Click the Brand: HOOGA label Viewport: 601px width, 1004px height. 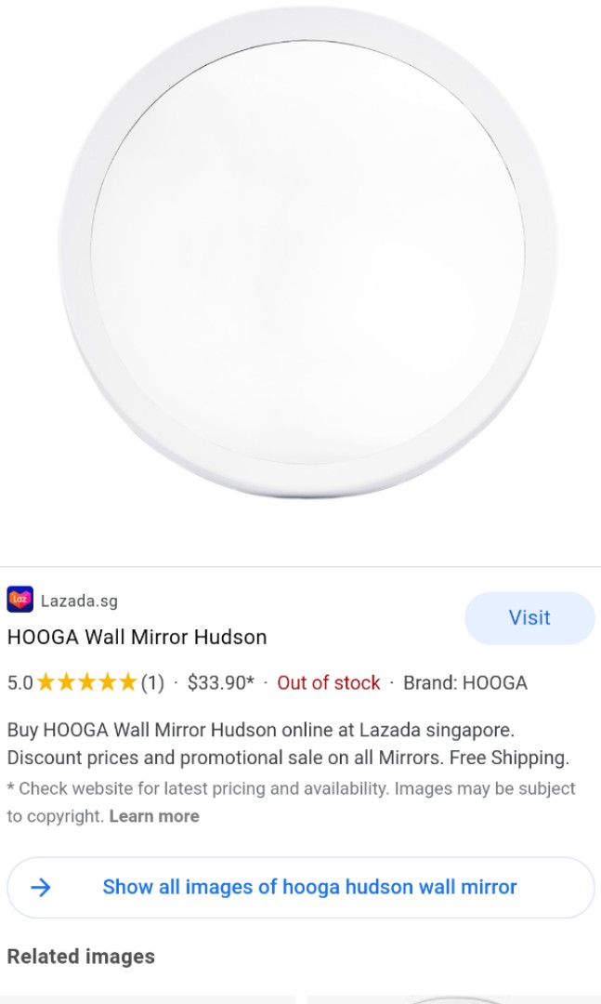click(465, 682)
